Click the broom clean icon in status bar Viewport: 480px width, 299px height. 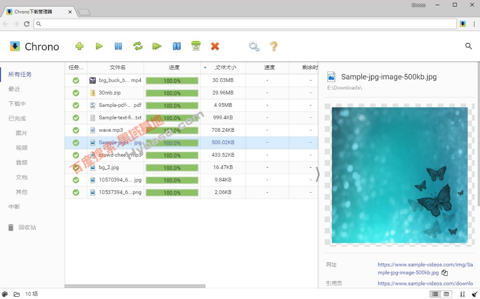coord(474,294)
